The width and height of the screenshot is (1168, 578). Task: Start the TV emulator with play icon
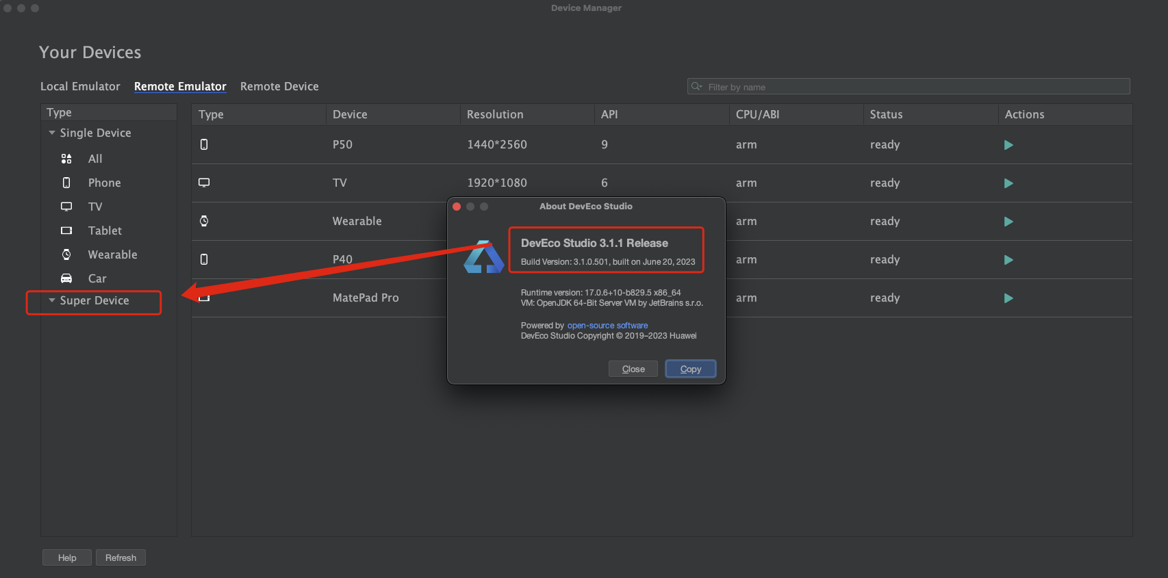pyautogui.click(x=1008, y=183)
